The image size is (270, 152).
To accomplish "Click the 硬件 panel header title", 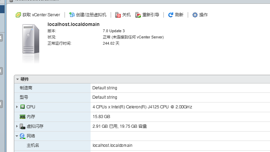I will (25, 79).
